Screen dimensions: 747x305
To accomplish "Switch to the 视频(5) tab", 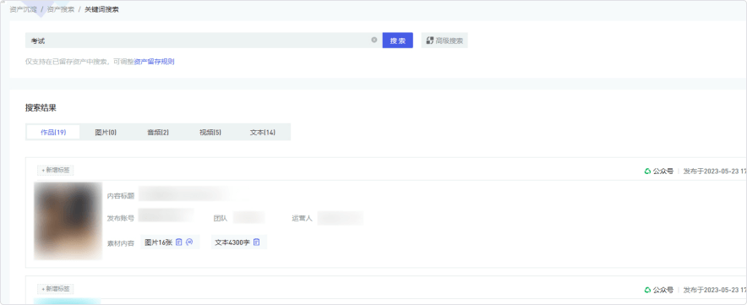I will [x=210, y=132].
